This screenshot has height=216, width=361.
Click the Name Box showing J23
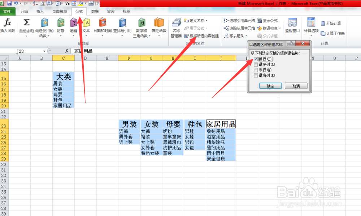point(21,51)
